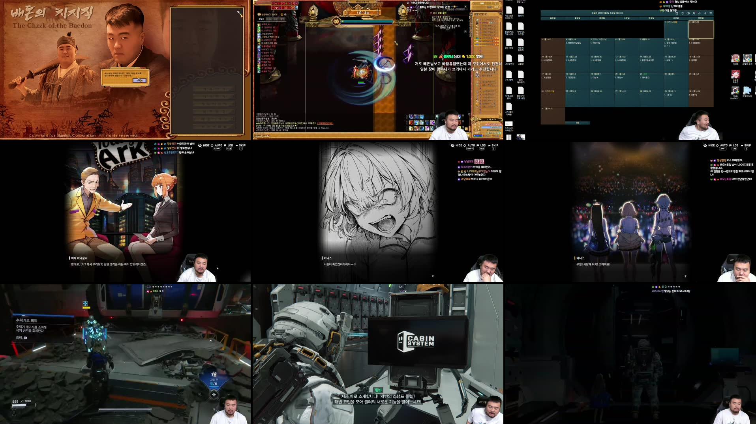Toggle HIDE in the concert stage scene

click(709, 146)
